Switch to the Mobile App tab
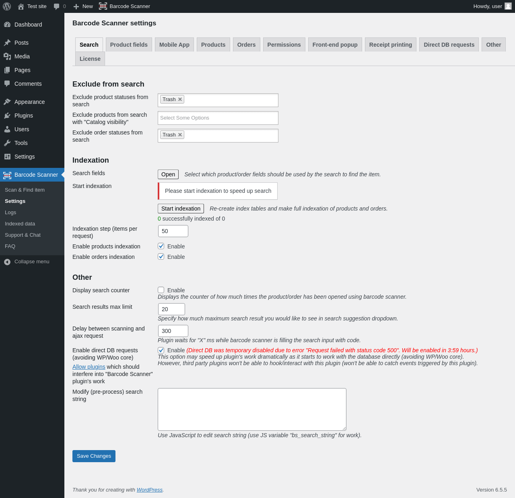Image resolution: width=515 pixels, height=498 pixels. (x=174, y=45)
